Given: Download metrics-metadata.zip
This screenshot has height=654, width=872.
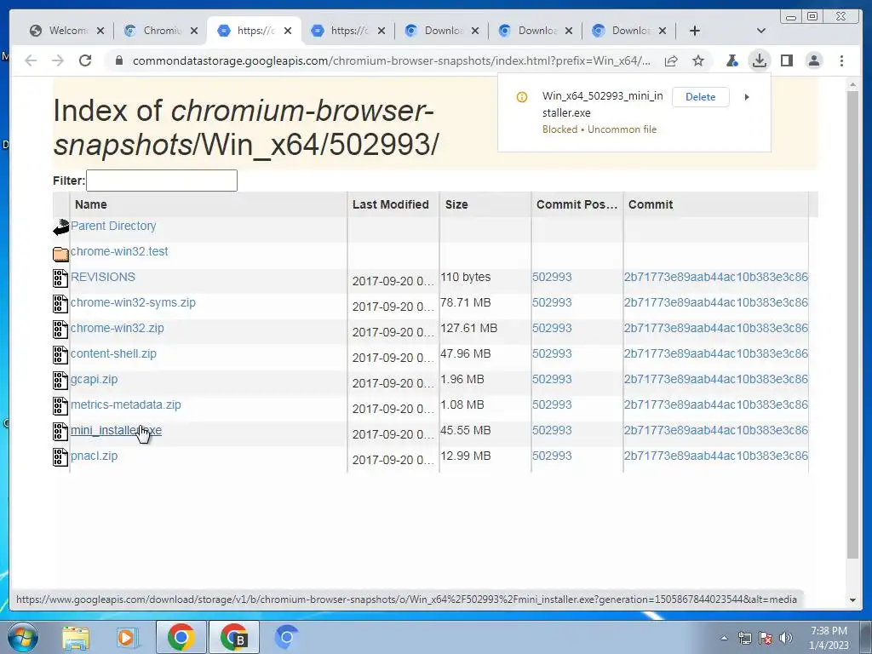Looking at the screenshot, I should pyautogui.click(x=126, y=404).
